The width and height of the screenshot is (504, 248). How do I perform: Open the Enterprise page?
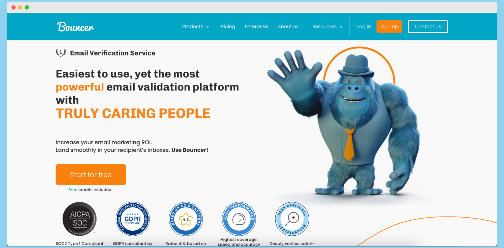coord(256,26)
